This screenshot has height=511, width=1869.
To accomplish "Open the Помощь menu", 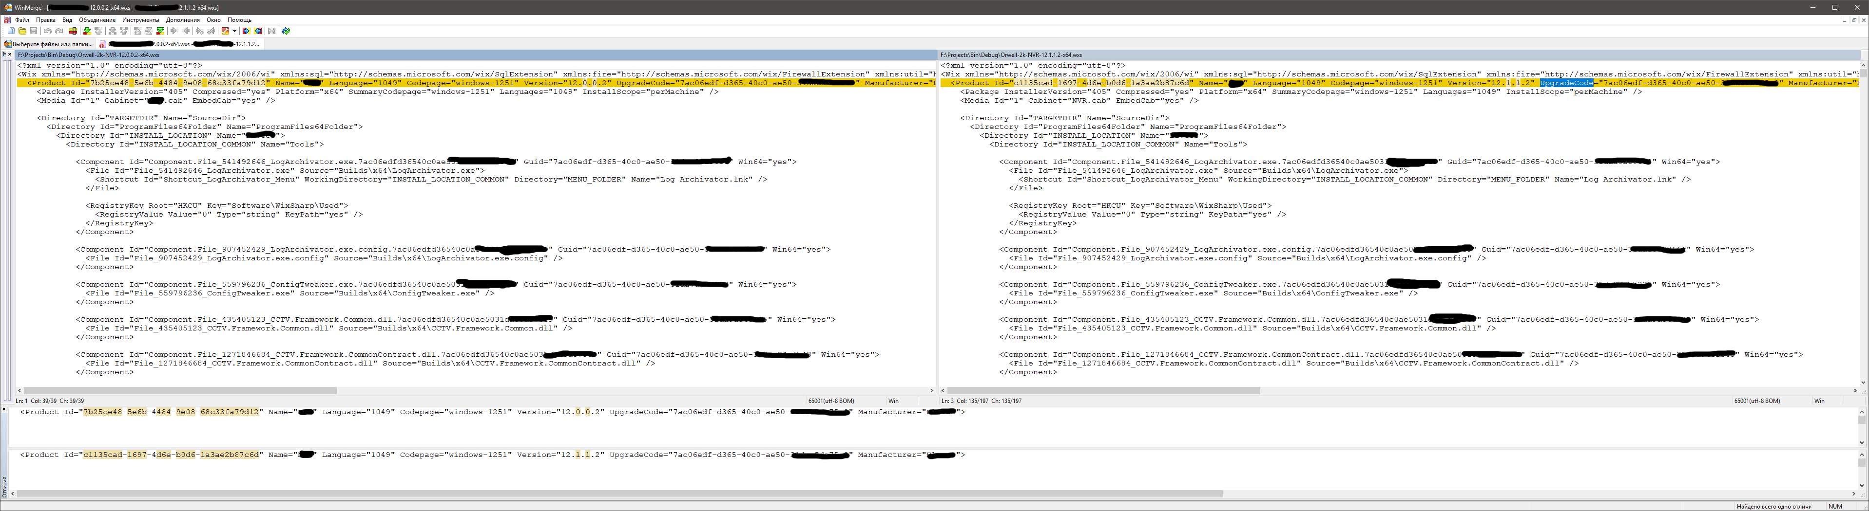I will coord(239,20).
